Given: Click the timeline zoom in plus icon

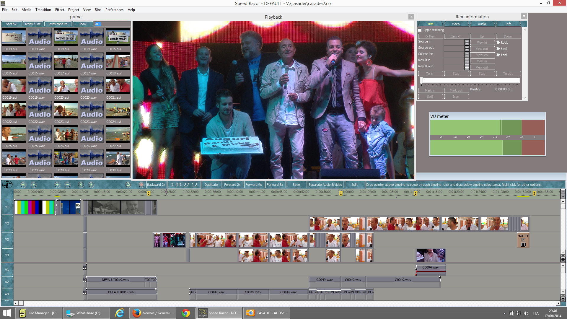Looking at the screenshot, I should (x=57, y=185).
